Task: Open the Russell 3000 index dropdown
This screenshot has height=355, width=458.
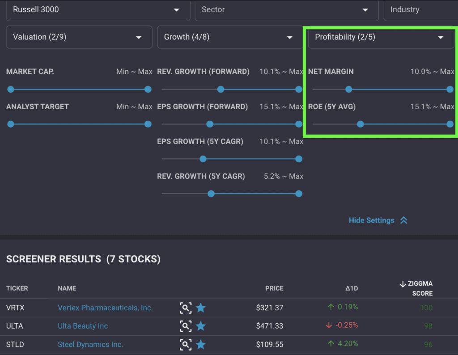Action: click(98, 10)
